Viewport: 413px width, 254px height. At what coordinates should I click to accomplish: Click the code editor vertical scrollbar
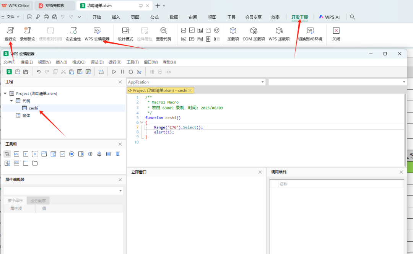[405, 130]
